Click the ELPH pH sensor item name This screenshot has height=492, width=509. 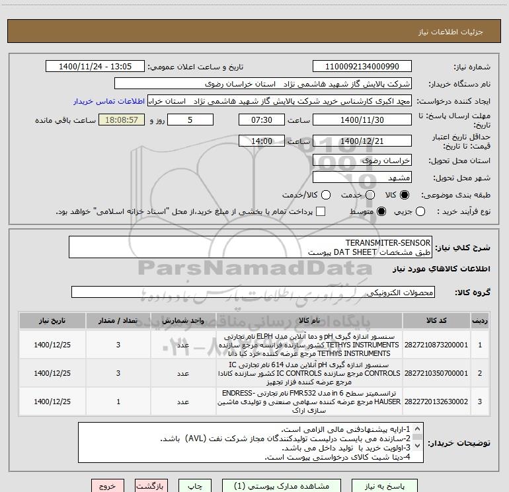click(309, 345)
